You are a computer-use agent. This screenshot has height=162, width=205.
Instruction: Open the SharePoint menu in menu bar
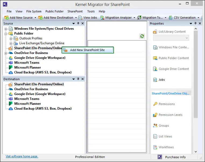(75, 11)
